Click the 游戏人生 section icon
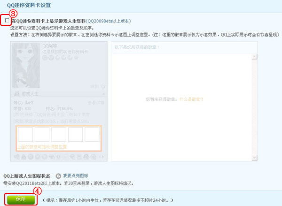 coord(17,93)
